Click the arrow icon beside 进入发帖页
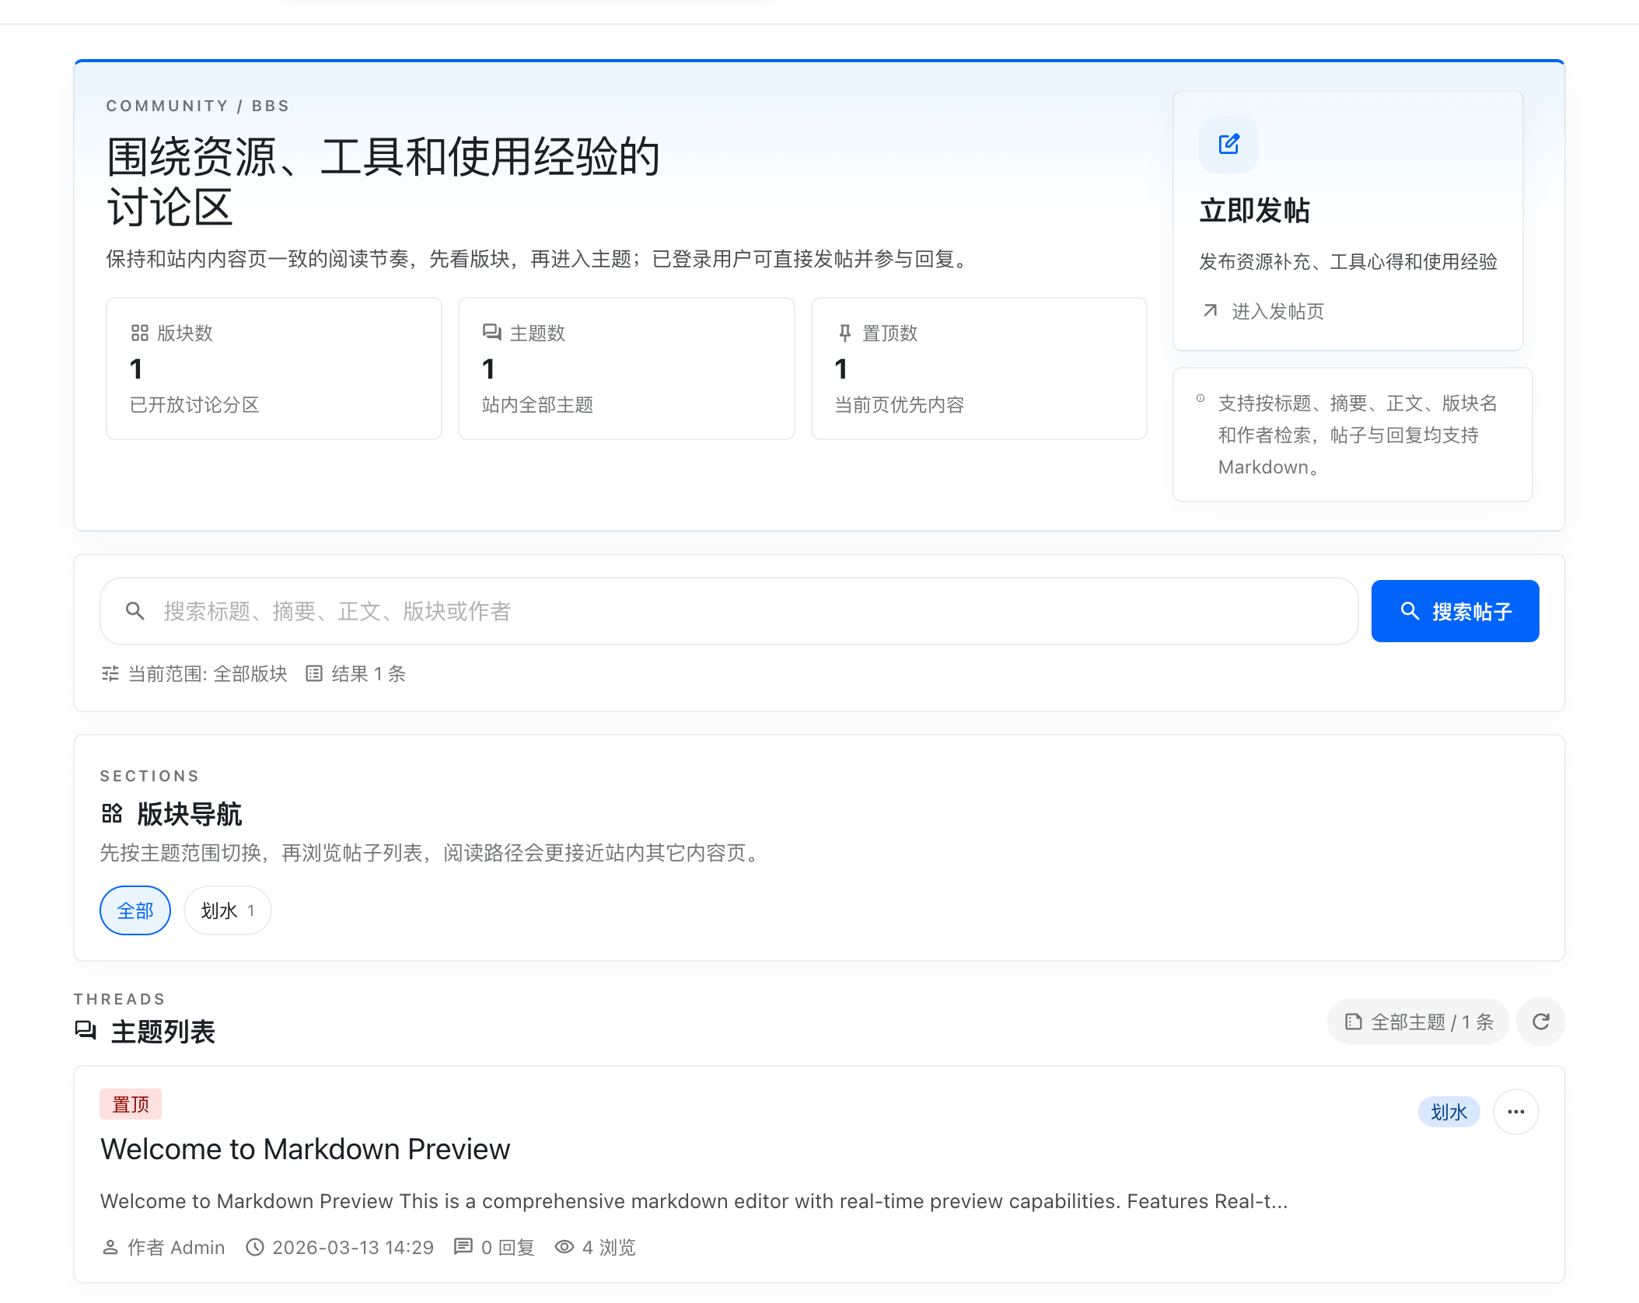The image size is (1639, 1303). (x=1210, y=311)
